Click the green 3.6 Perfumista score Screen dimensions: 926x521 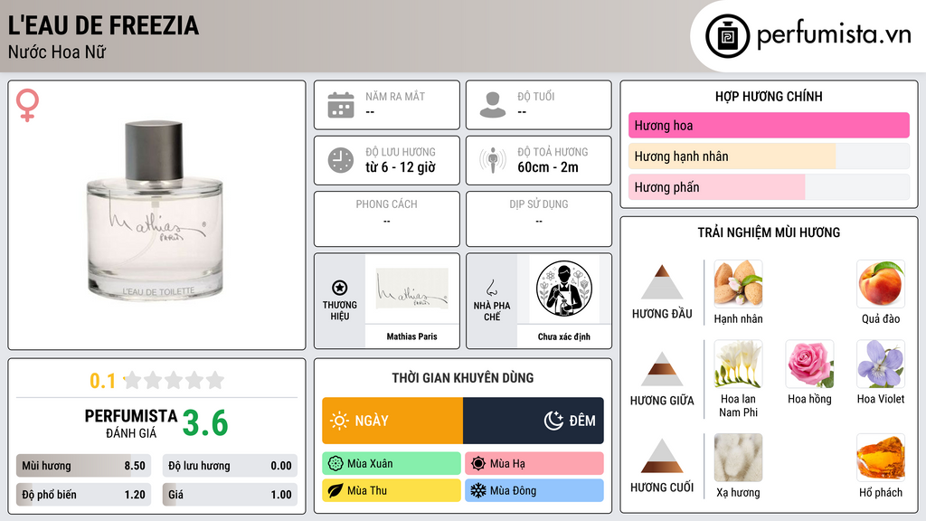coord(205,423)
